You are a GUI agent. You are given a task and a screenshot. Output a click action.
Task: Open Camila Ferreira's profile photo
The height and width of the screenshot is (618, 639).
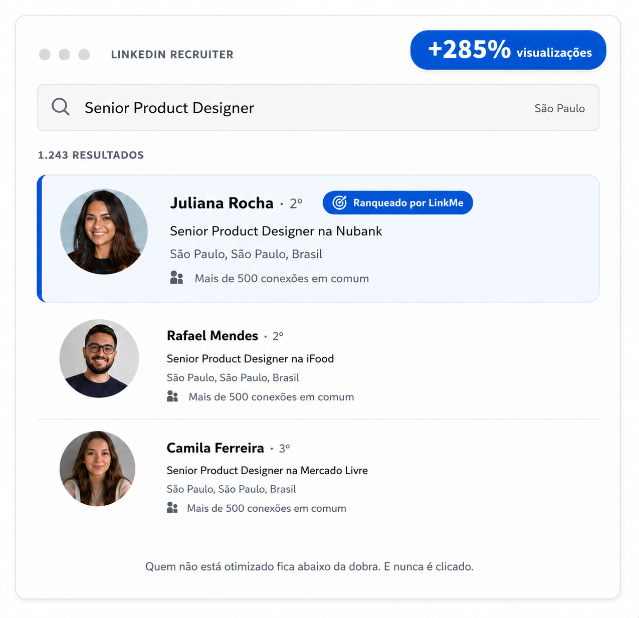pyautogui.click(x=97, y=469)
